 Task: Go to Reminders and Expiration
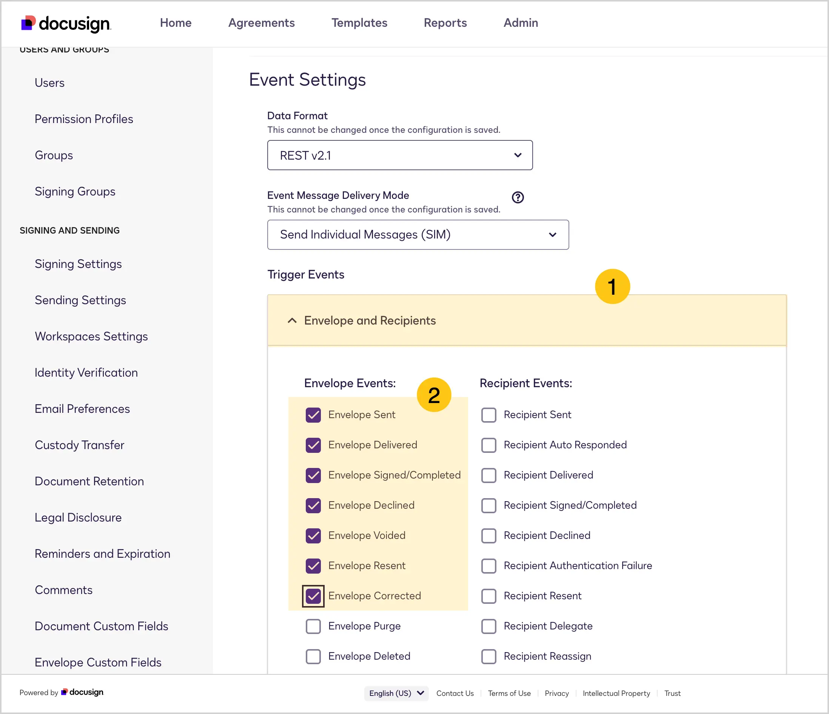coord(102,554)
